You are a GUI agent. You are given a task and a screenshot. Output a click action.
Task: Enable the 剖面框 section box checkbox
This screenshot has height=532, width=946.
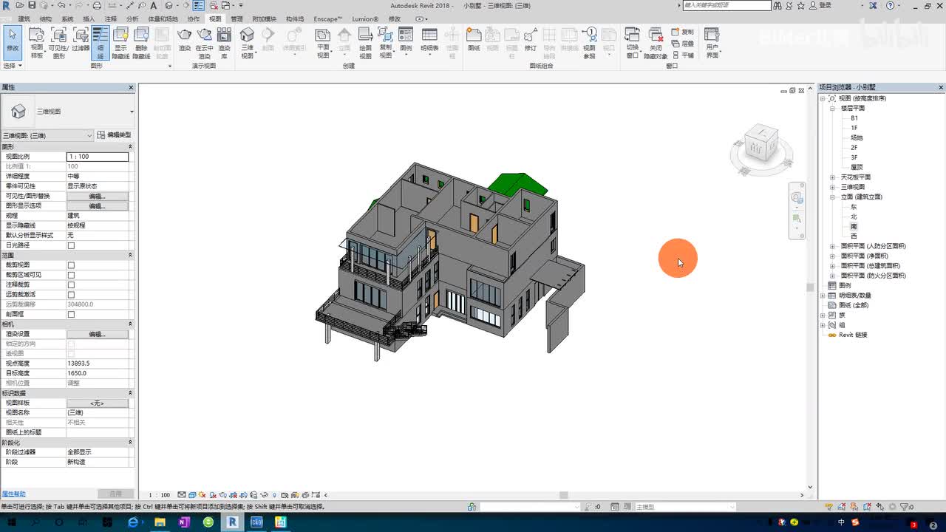click(71, 314)
